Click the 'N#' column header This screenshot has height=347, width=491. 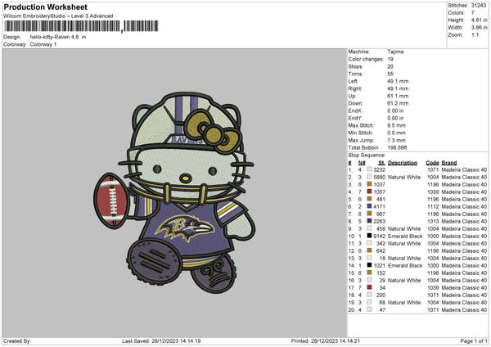point(362,163)
